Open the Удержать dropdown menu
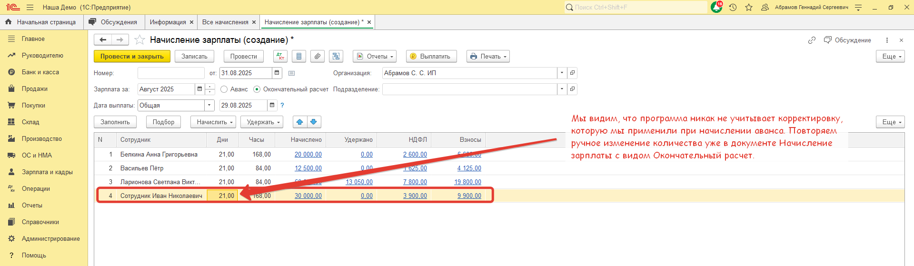Image resolution: width=914 pixels, height=266 pixels. (261, 122)
